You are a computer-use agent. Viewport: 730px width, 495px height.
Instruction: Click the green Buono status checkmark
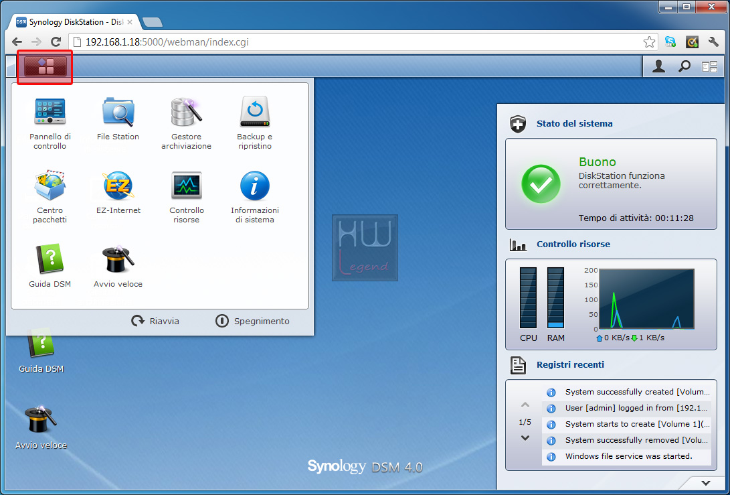[541, 184]
